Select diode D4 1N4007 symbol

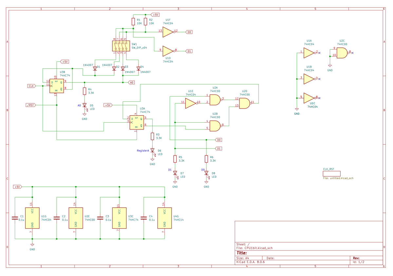[x=139, y=68]
